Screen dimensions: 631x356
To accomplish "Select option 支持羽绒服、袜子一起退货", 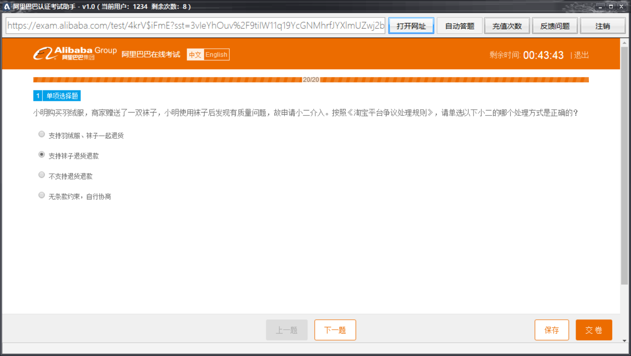I will tap(42, 134).
